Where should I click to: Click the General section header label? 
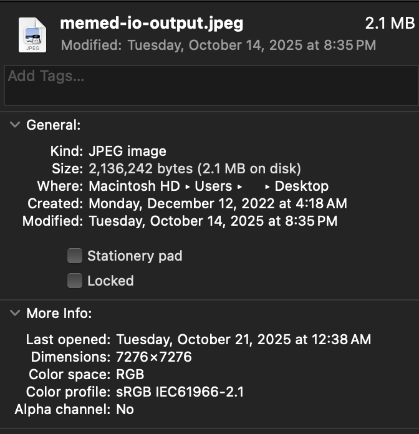tap(54, 125)
